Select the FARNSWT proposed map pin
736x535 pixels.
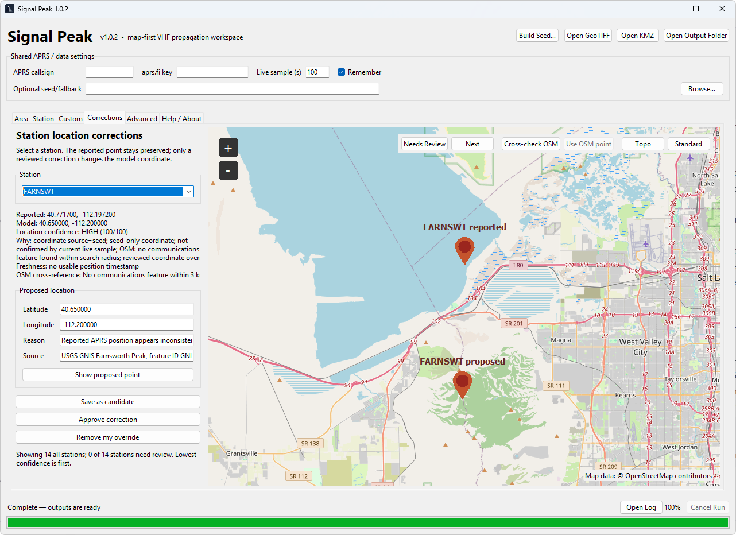(x=462, y=385)
